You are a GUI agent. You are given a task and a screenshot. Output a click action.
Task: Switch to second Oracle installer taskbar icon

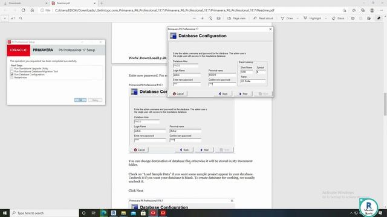coord(163,213)
